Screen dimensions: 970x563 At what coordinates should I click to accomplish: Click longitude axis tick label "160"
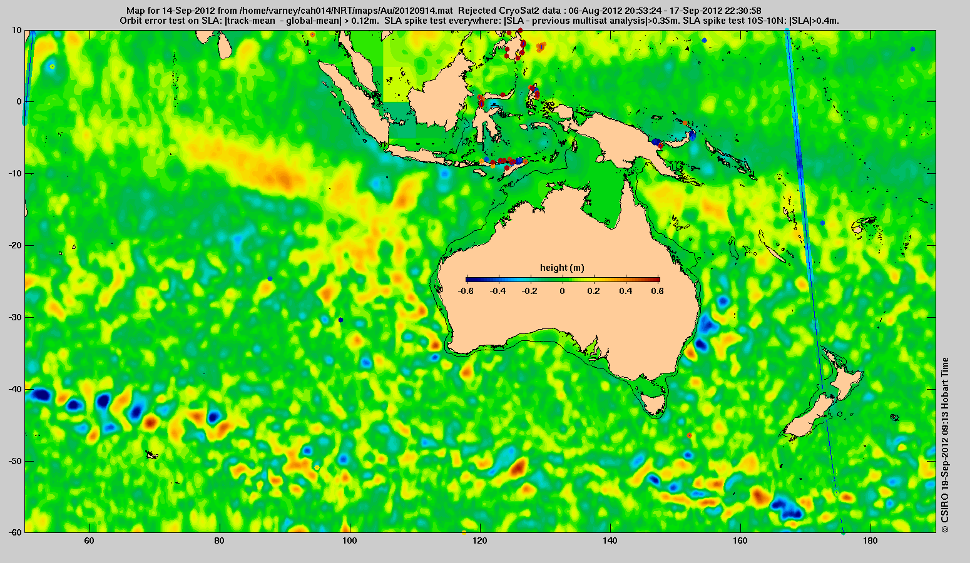coord(740,540)
